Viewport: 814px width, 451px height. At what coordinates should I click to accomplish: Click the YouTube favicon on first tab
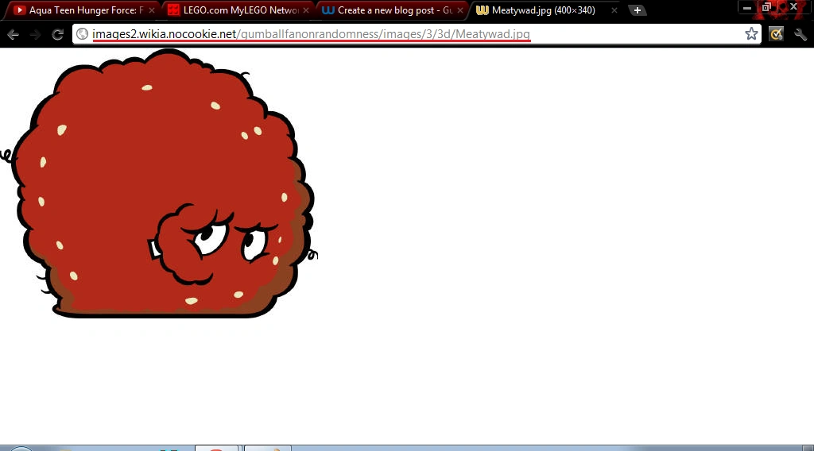coord(19,10)
